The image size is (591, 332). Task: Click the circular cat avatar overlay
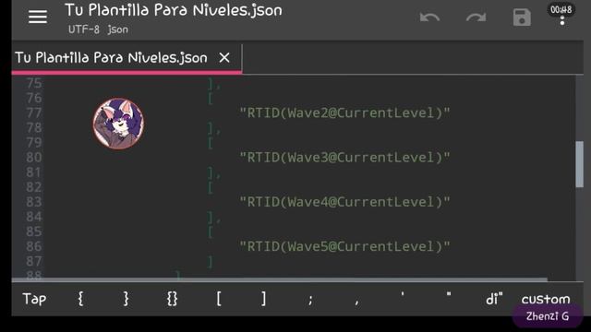tap(118, 124)
